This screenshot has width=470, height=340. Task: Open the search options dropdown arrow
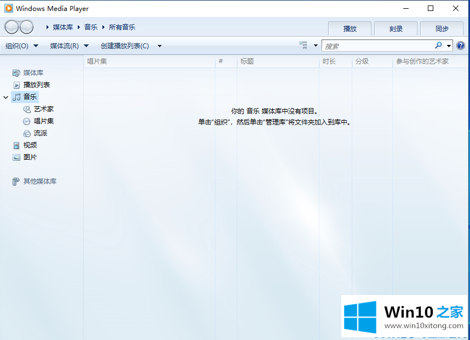(449, 46)
